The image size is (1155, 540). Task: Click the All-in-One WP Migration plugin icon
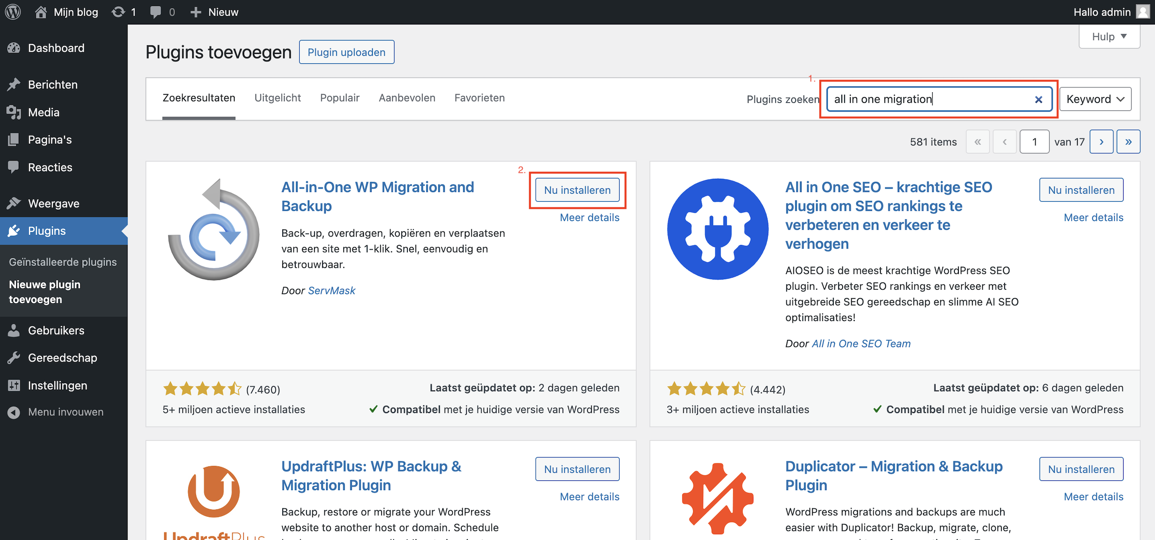214,229
